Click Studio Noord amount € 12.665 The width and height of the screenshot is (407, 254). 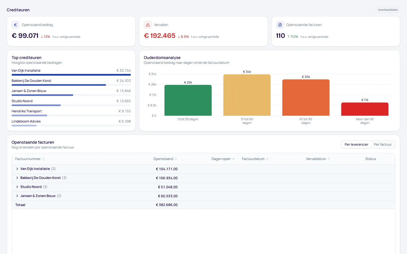(124, 101)
